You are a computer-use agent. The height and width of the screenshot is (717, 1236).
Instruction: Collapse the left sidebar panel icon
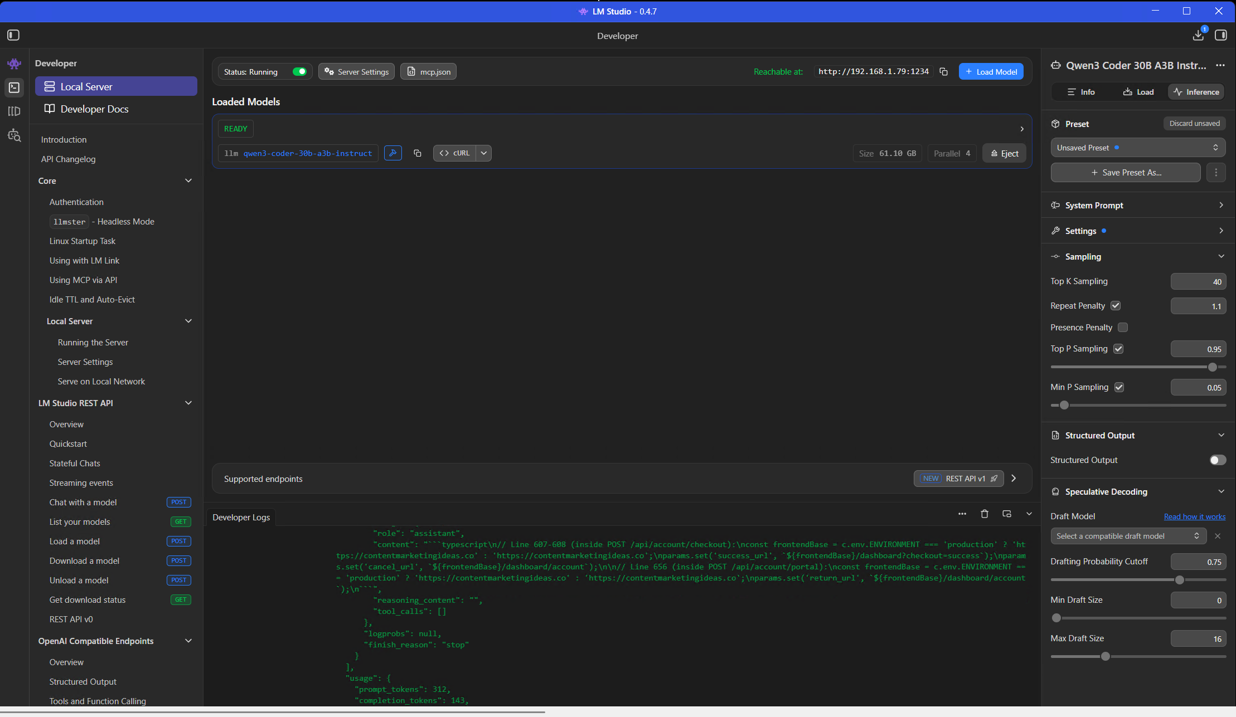tap(13, 35)
